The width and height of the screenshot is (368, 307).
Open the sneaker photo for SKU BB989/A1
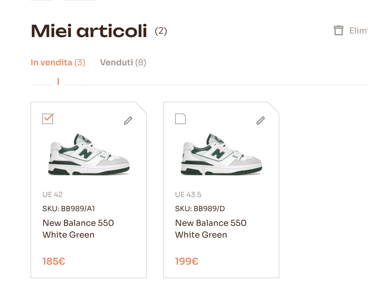click(89, 154)
